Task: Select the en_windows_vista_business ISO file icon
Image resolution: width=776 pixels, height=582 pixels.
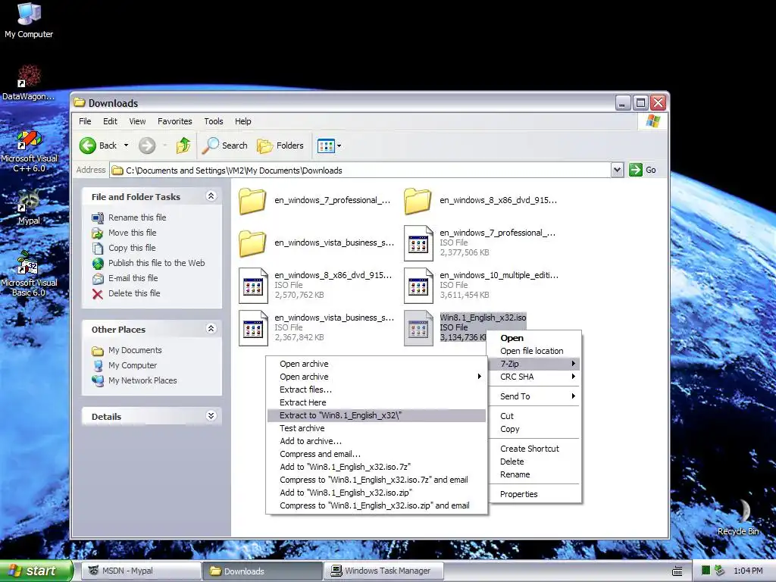Action: 253,327
